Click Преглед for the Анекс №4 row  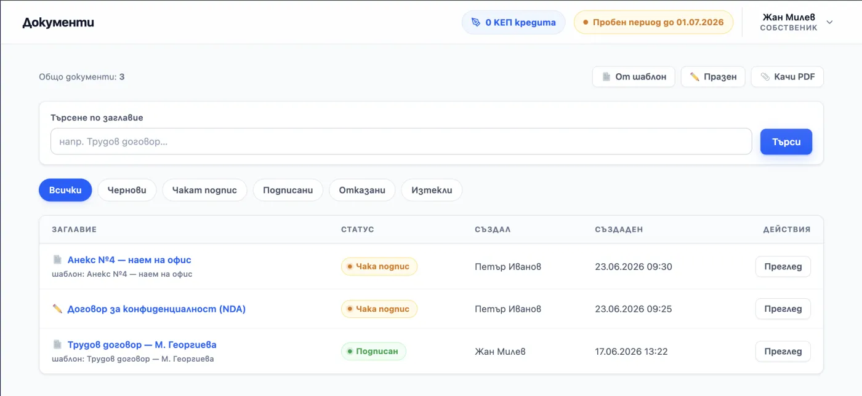(x=783, y=267)
